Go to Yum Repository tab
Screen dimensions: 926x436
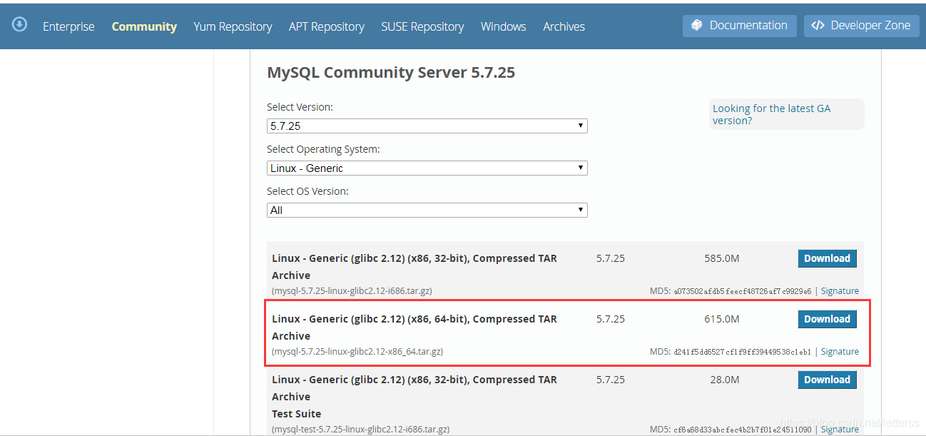pos(233,26)
